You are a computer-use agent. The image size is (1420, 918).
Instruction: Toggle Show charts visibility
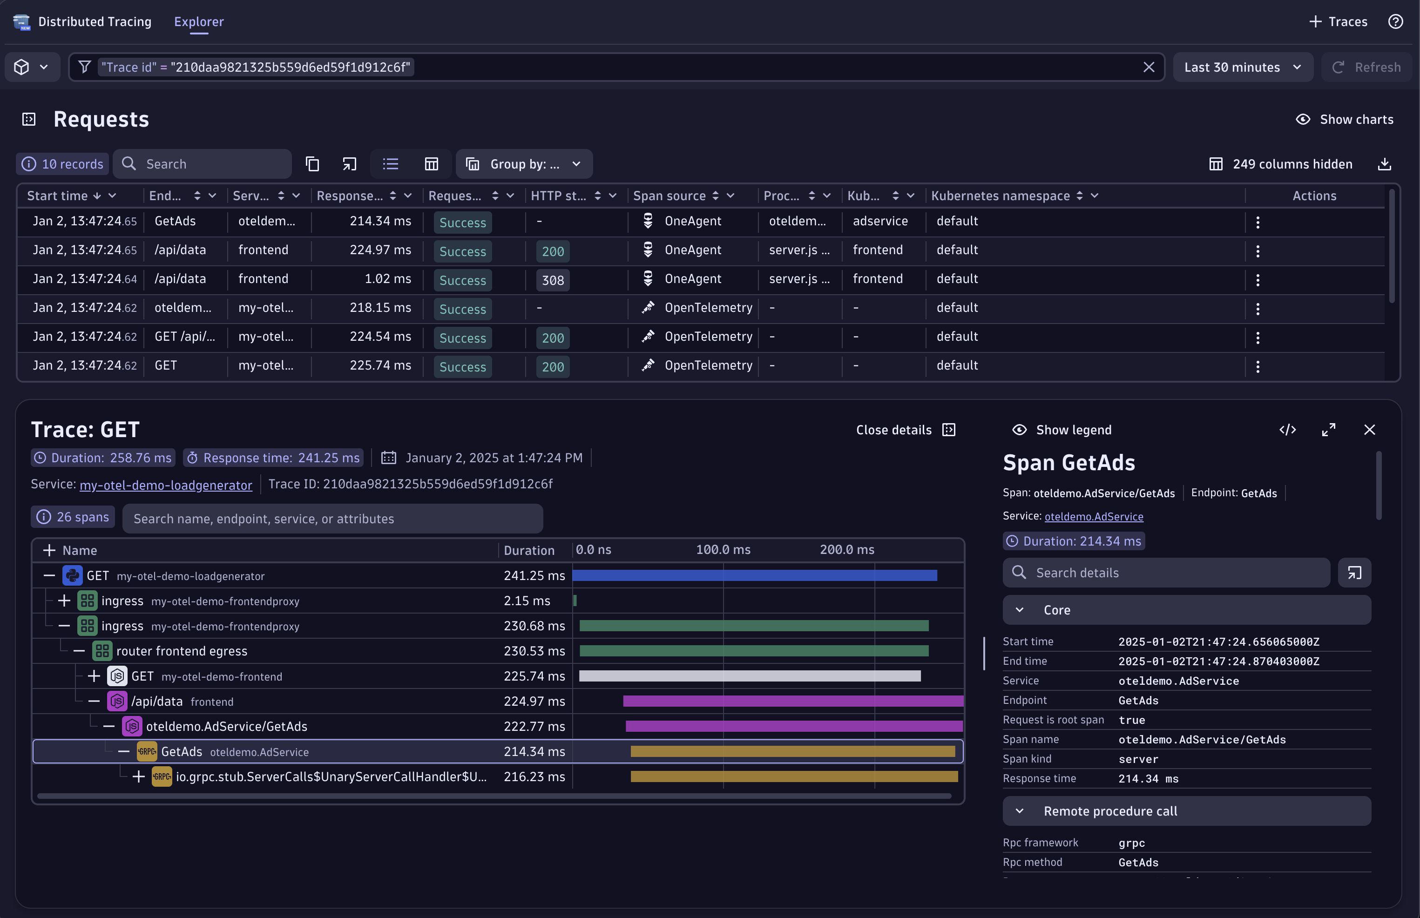pos(1344,119)
